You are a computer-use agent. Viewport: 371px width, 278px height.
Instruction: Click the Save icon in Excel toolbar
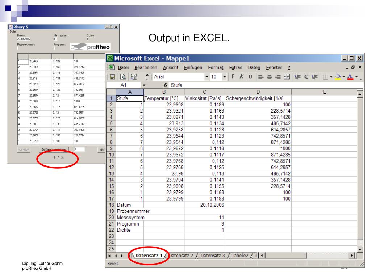click(x=112, y=77)
